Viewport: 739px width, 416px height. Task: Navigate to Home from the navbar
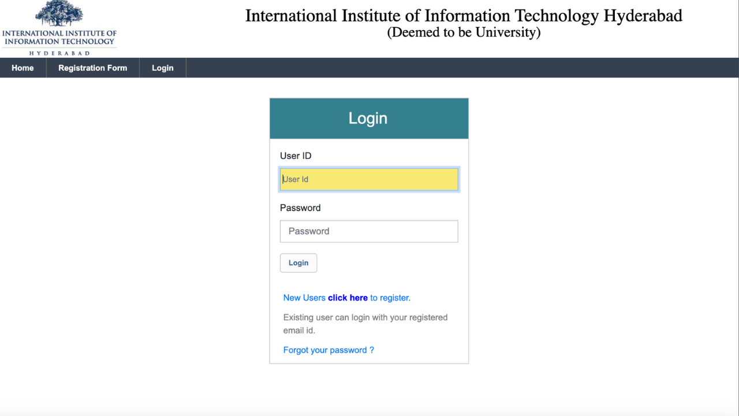[x=23, y=68]
